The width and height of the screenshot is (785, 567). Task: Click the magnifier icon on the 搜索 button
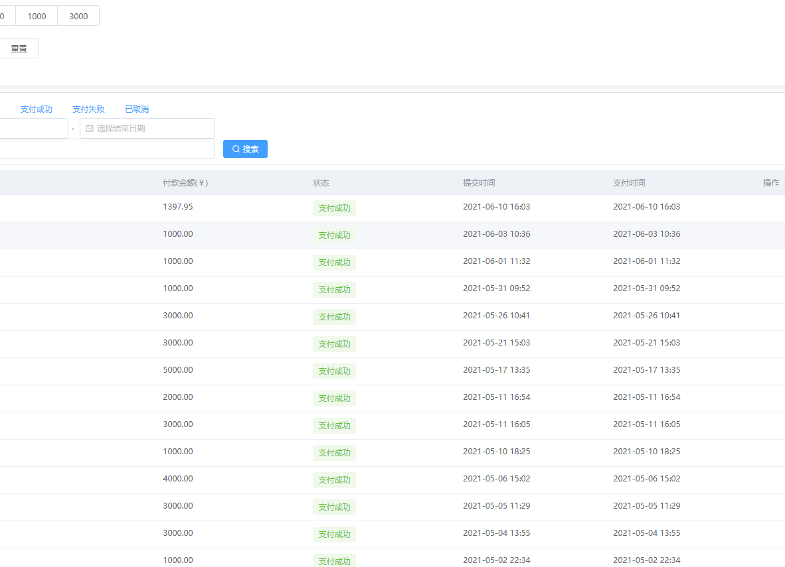point(236,149)
